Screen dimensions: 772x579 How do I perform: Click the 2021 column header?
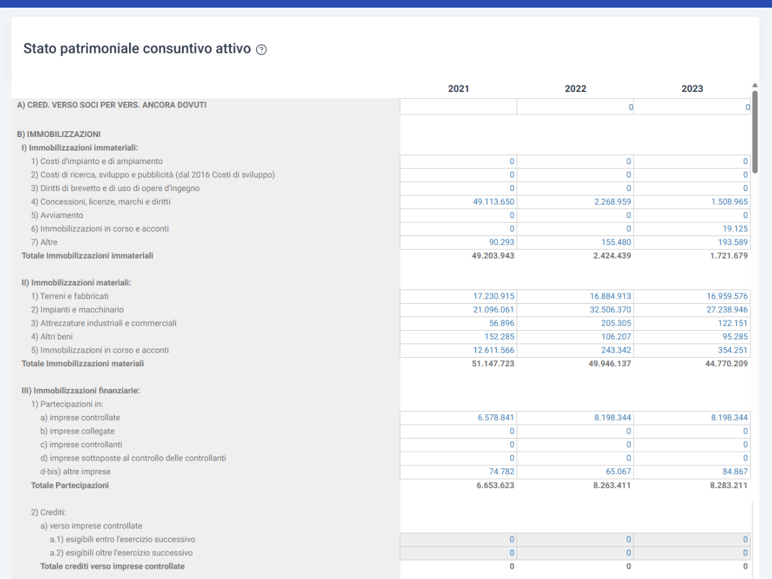pos(459,89)
